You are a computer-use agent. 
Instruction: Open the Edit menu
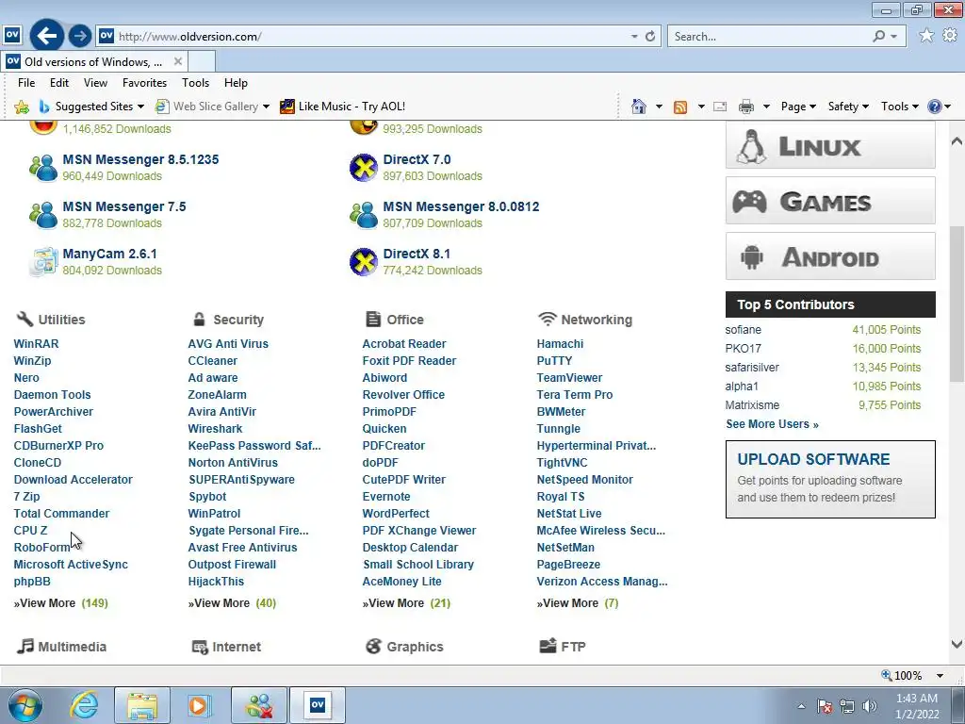59,83
